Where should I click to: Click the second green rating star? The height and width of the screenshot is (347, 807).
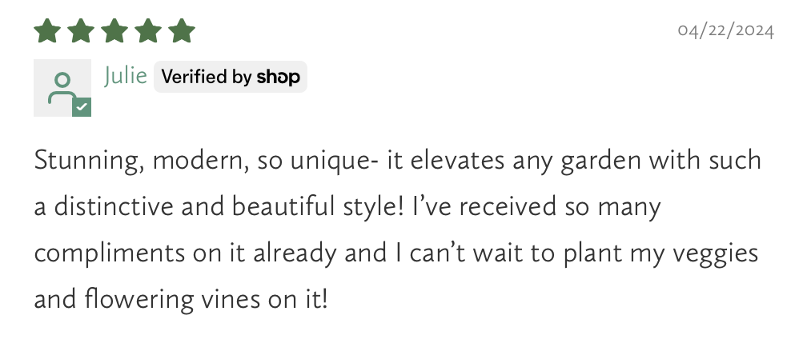click(81, 31)
